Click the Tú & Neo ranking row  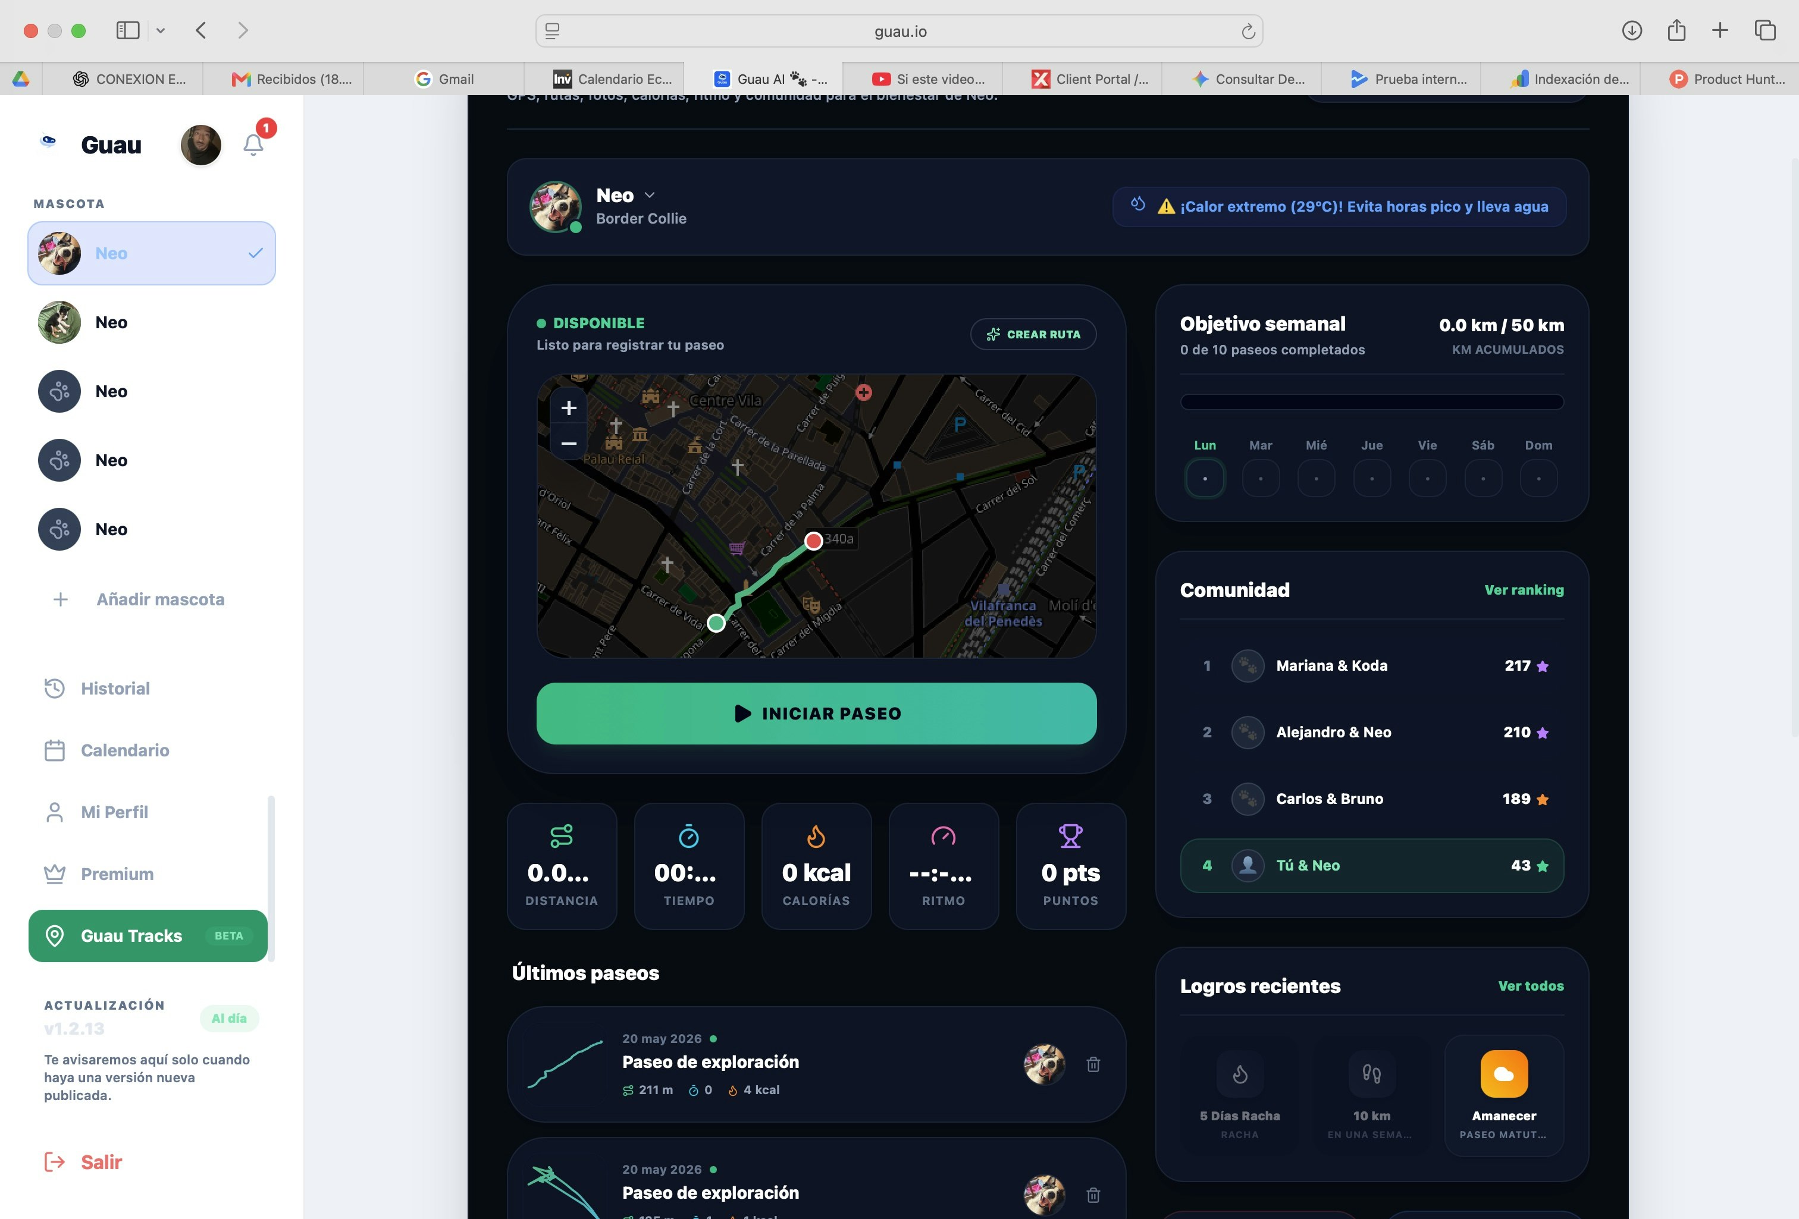pyautogui.click(x=1372, y=865)
